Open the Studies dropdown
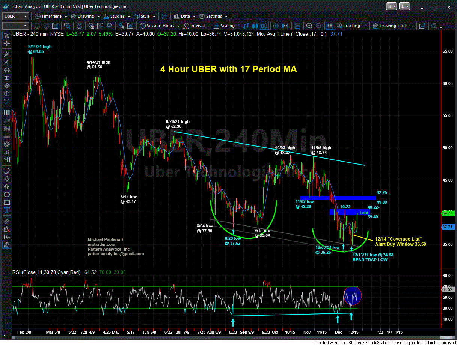This screenshot has height=345, width=457. pyautogui.click(x=117, y=16)
